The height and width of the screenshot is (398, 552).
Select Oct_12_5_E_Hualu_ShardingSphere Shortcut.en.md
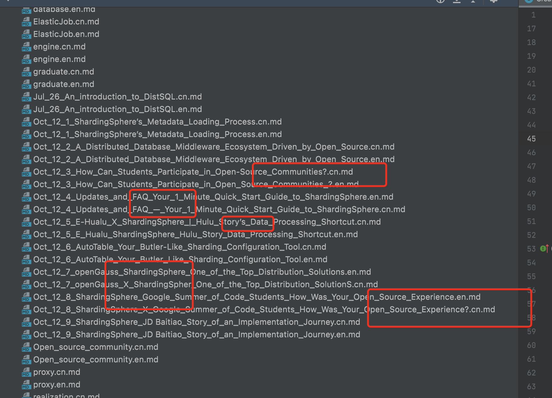point(195,234)
